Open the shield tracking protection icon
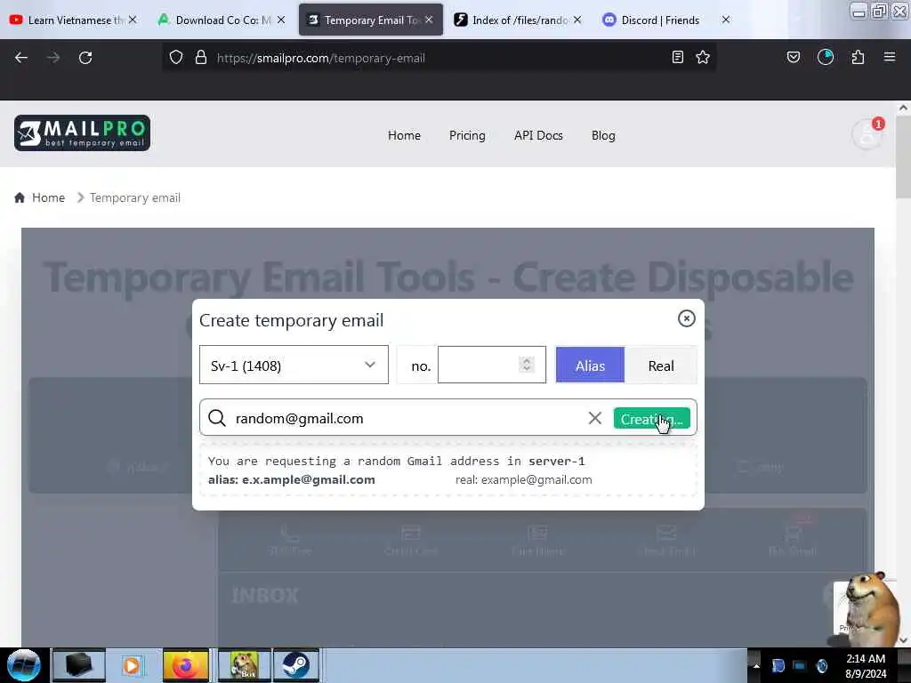This screenshot has height=683, width=911. pos(176,58)
